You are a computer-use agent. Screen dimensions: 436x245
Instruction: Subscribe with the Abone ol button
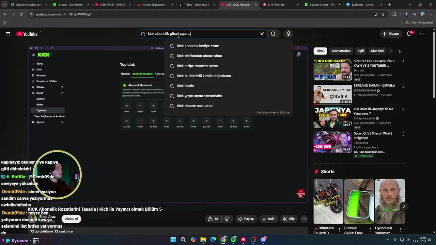pos(71,219)
